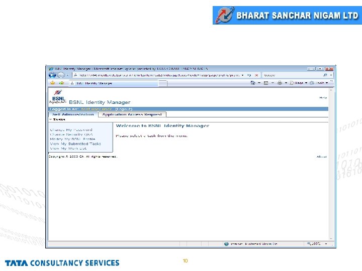Click the Logout link

124,109
